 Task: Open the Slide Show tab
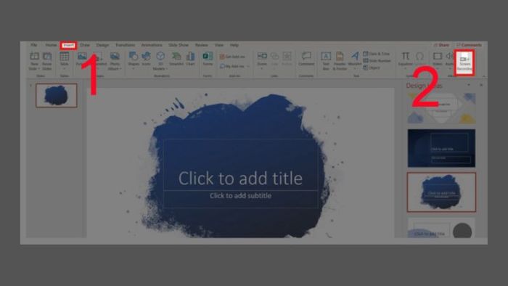point(179,45)
